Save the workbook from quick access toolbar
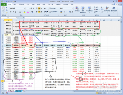The width and height of the screenshot is (123, 95). (4, 2)
